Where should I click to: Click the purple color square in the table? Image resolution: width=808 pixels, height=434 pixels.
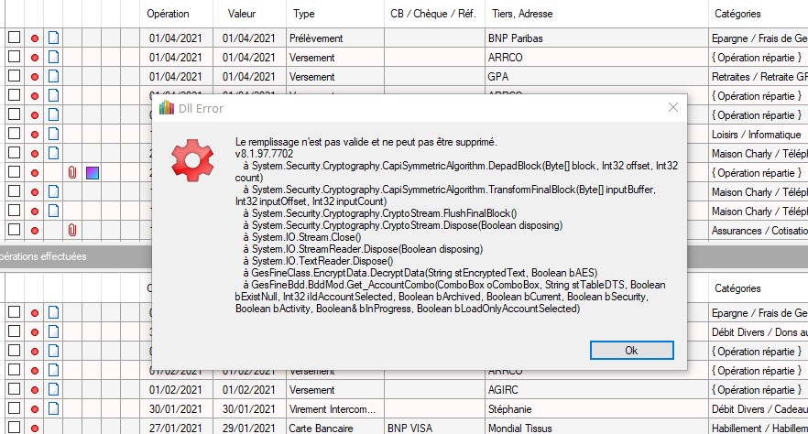(x=92, y=172)
